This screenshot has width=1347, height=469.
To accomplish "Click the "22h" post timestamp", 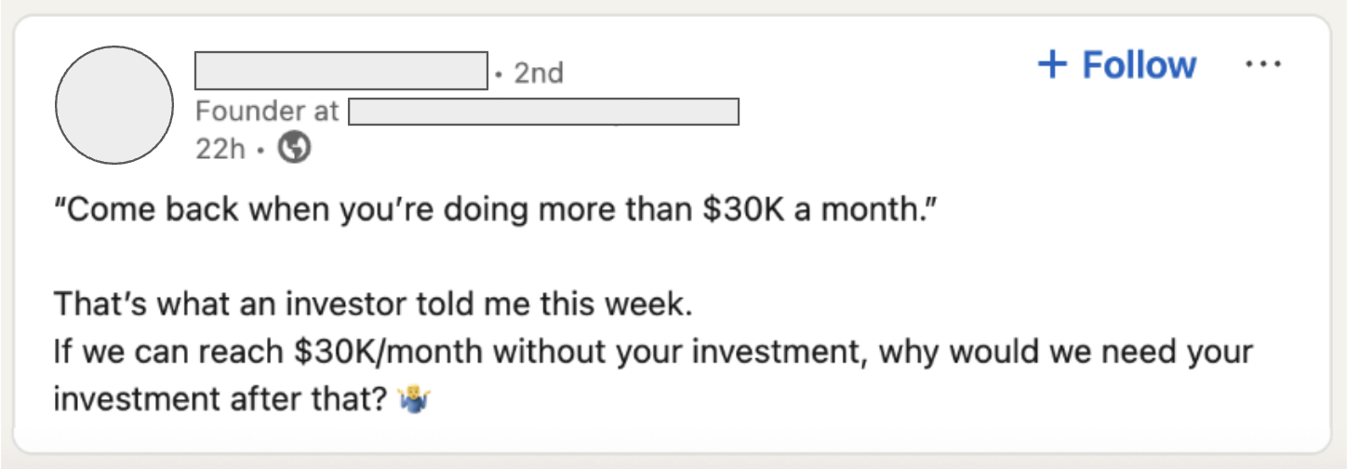I will pos(219,148).
